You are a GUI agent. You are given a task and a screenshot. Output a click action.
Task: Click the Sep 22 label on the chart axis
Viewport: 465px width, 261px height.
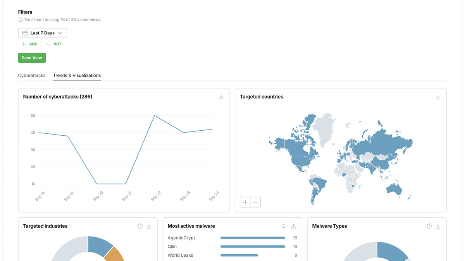[155, 196]
